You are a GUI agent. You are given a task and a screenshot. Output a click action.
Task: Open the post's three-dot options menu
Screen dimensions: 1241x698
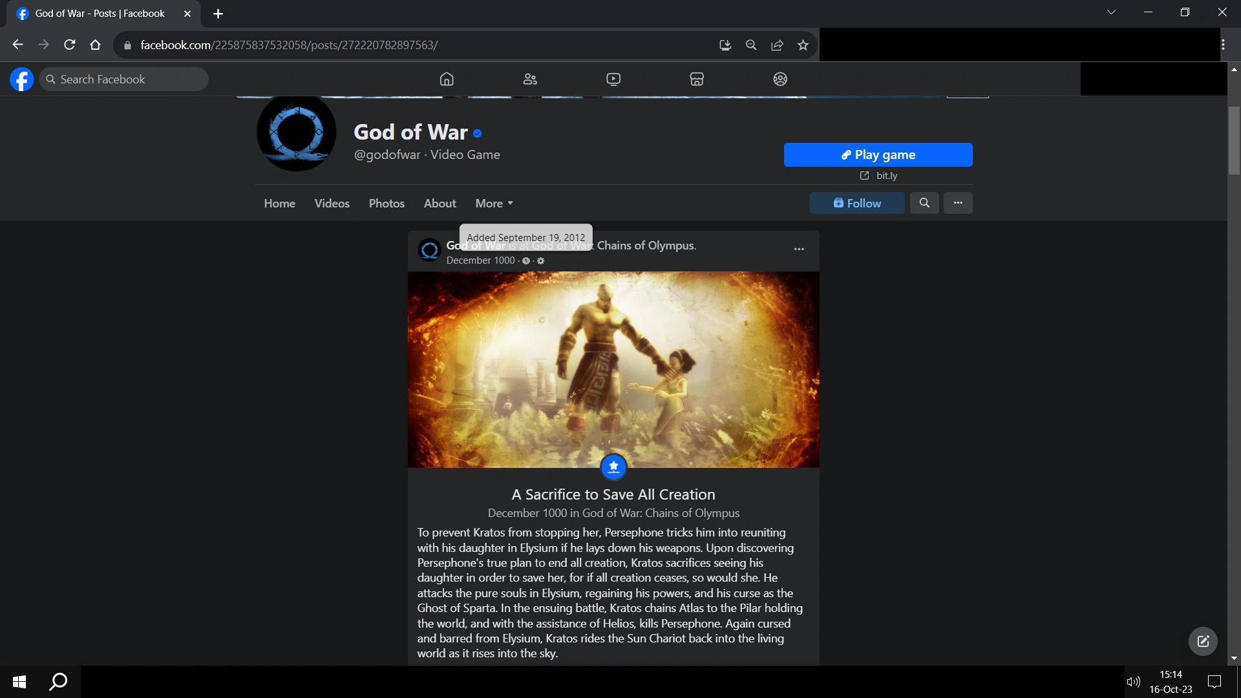click(x=799, y=249)
